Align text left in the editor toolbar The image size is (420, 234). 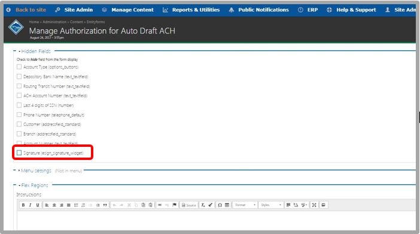click(47, 205)
